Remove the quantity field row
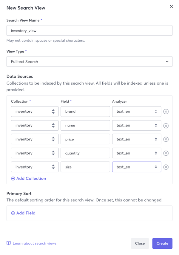Screen dimensions: 179x255 click(x=166, y=153)
